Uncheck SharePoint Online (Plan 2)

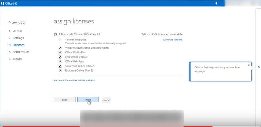60,66
